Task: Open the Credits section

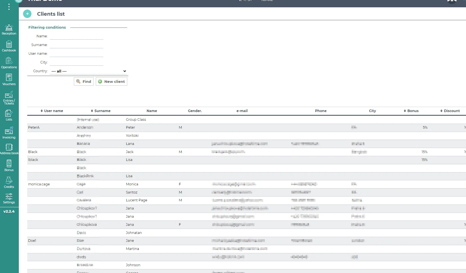Action: coord(9,183)
